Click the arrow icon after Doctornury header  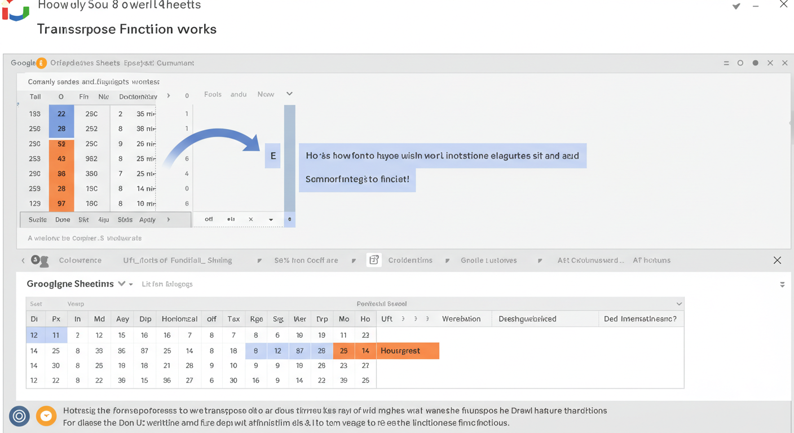point(168,96)
